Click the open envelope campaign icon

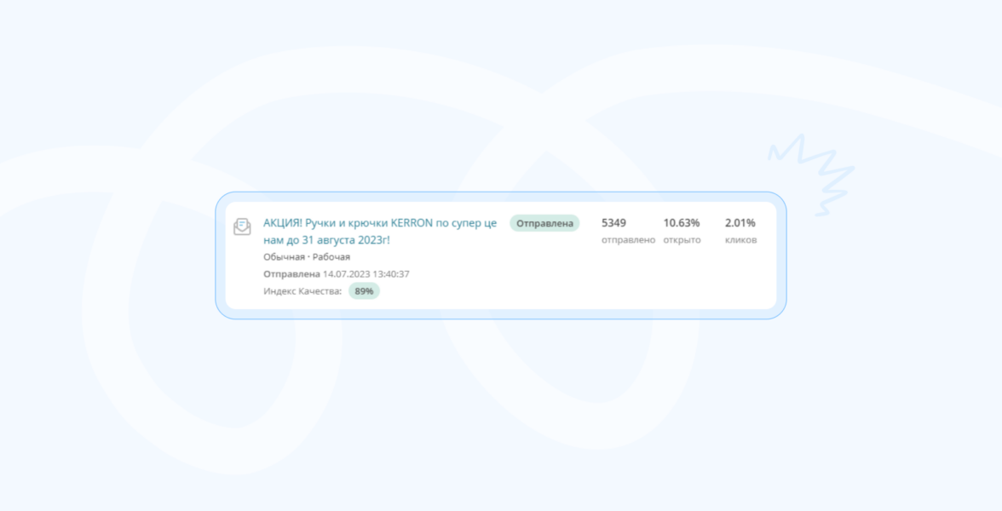(242, 227)
